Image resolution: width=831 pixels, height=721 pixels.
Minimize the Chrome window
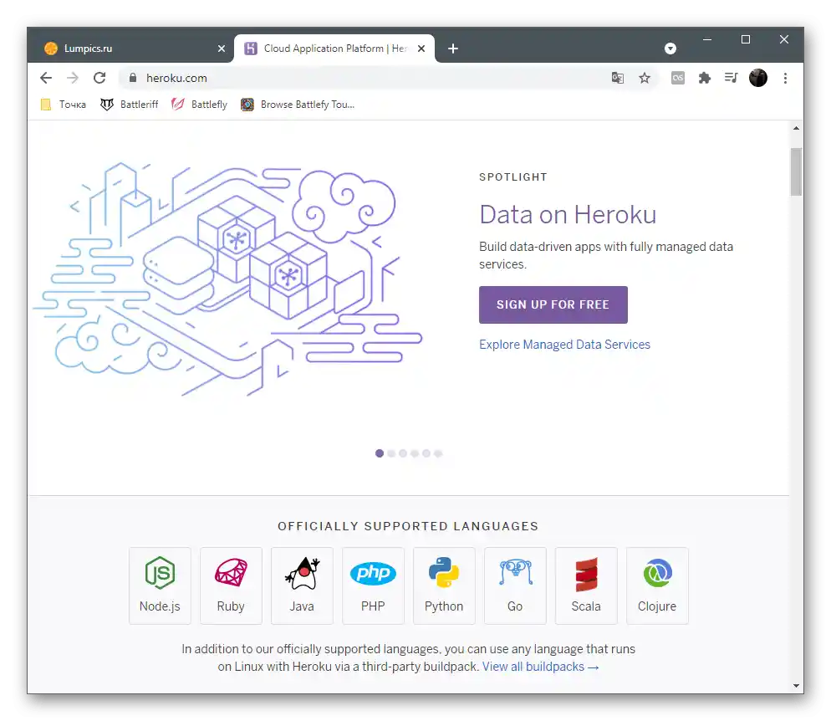pos(707,39)
